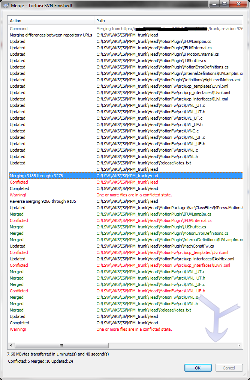
Task: Select the Updated UVNL_UF.c row
Action: [x=125, y=137]
